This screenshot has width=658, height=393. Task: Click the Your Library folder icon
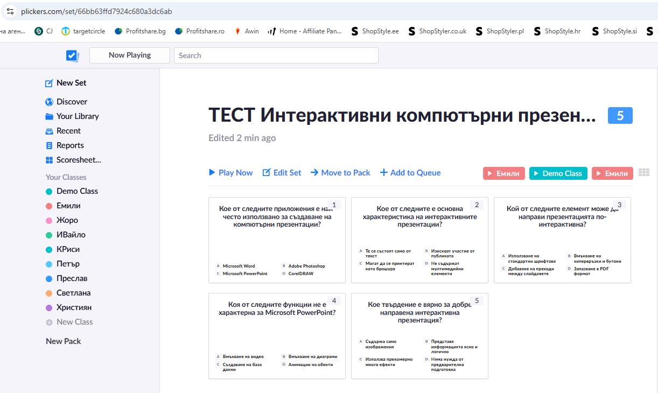(49, 116)
